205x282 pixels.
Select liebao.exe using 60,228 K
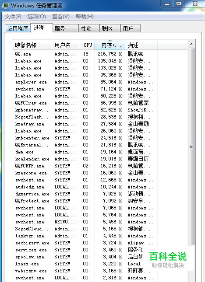click(x=85, y=96)
